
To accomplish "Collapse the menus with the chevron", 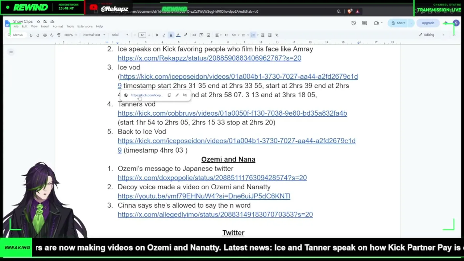I will pyautogui.click(x=454, y=35).
